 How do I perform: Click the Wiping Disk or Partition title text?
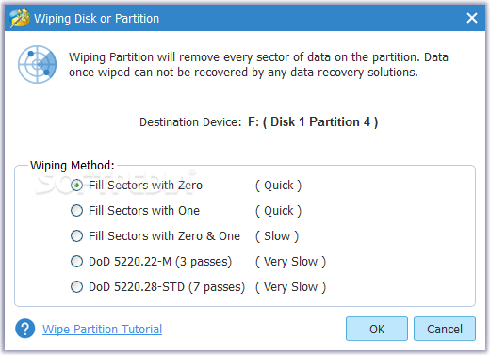click(x=97, y=19)
